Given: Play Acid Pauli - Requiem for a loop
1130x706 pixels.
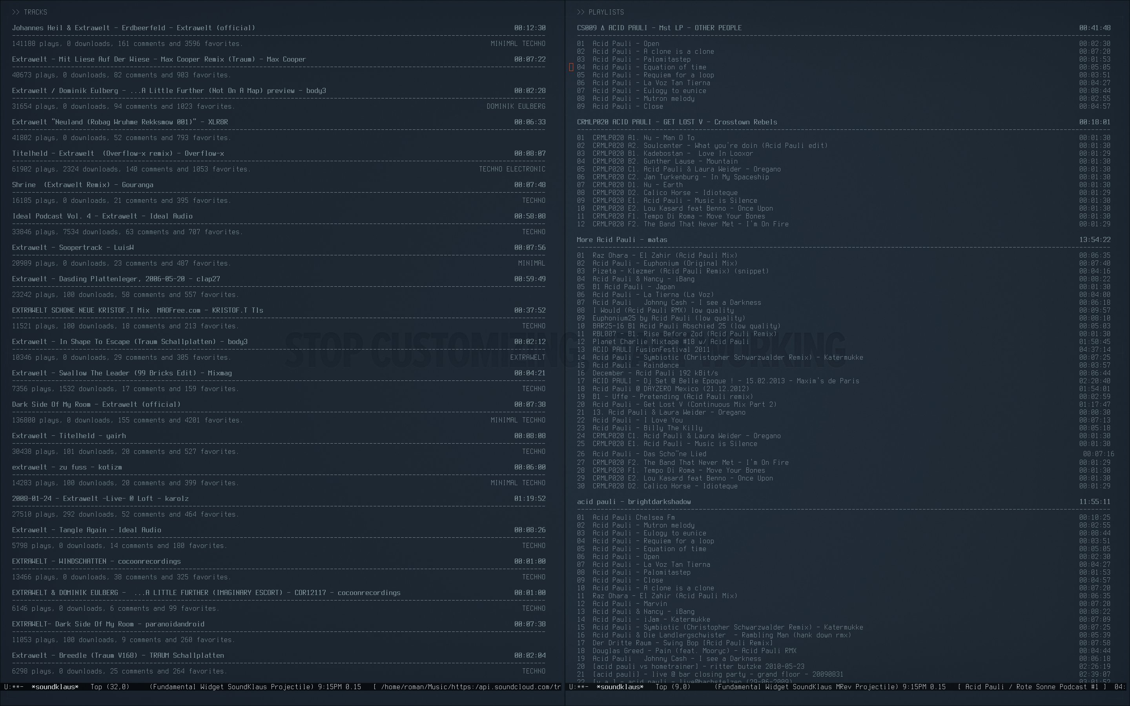Looking at the screenshot, I should click(x=653, y=75).
